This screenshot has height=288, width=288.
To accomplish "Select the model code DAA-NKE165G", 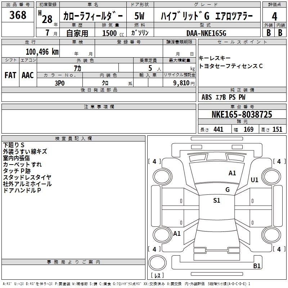I will [206, 33].
